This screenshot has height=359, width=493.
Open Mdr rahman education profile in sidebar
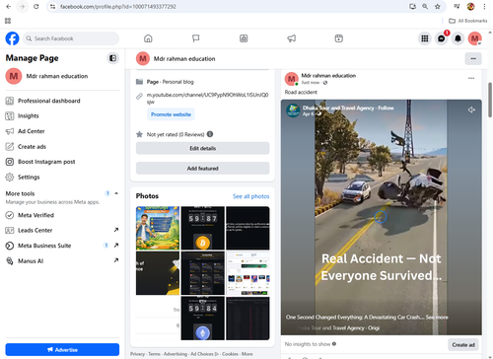tap(62, 76)
